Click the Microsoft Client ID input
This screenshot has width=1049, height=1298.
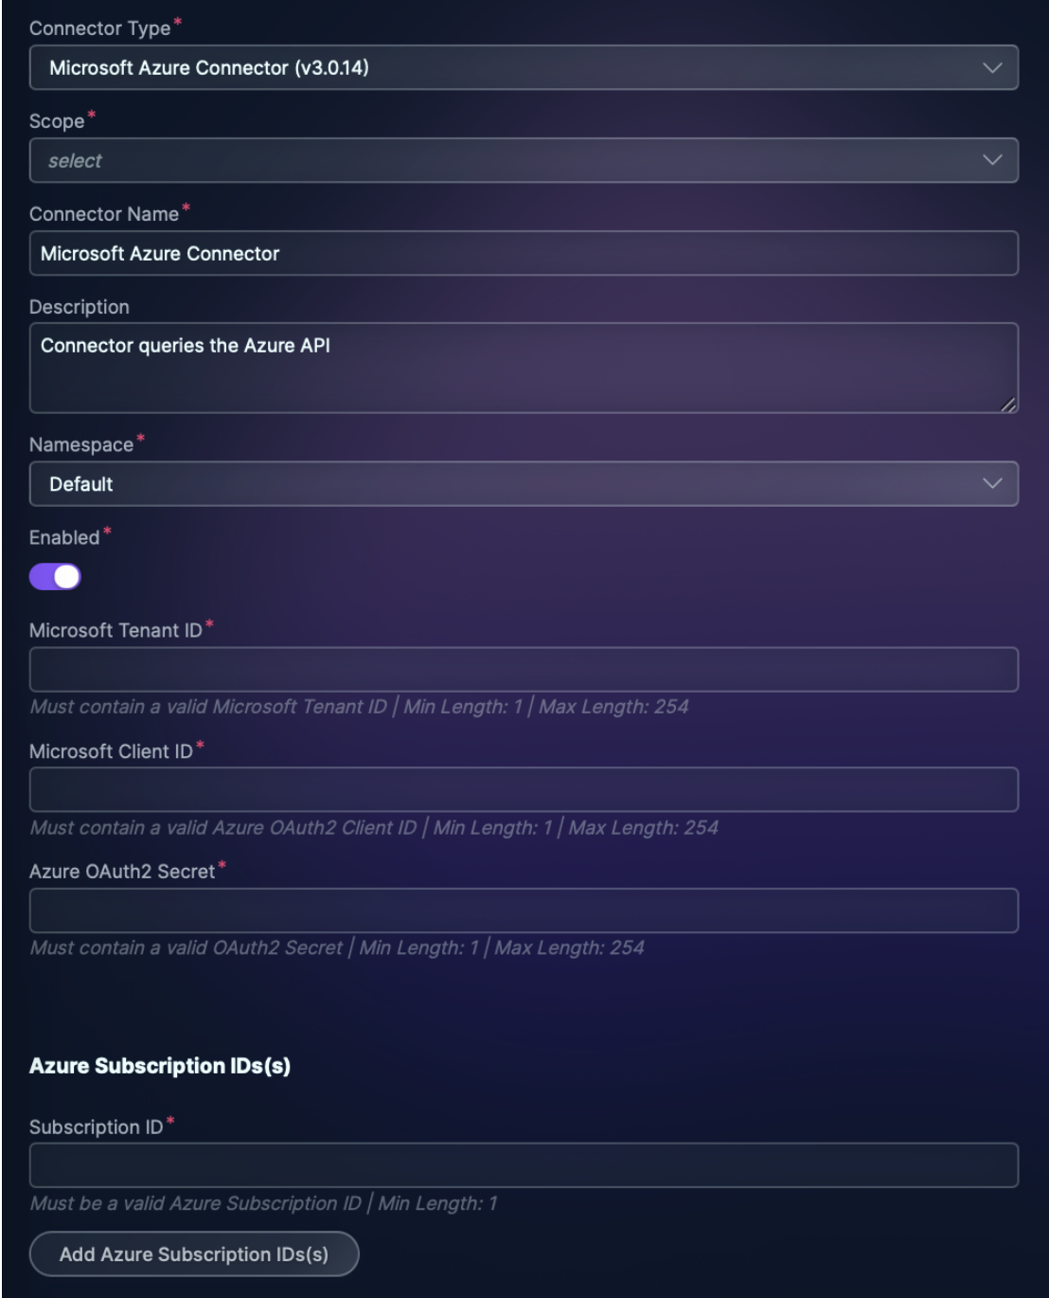pyautogui.click(x=524, y=790)
